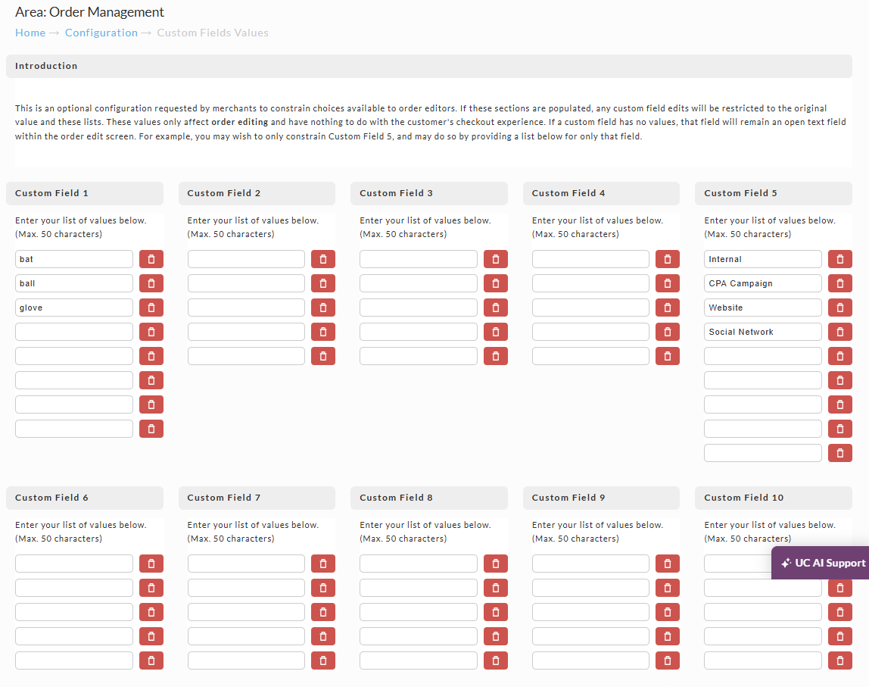Click first trash icon under Custom Field 4
Image resolution: width=869 pixels, height=687 pixels.
tap(668, 259)
